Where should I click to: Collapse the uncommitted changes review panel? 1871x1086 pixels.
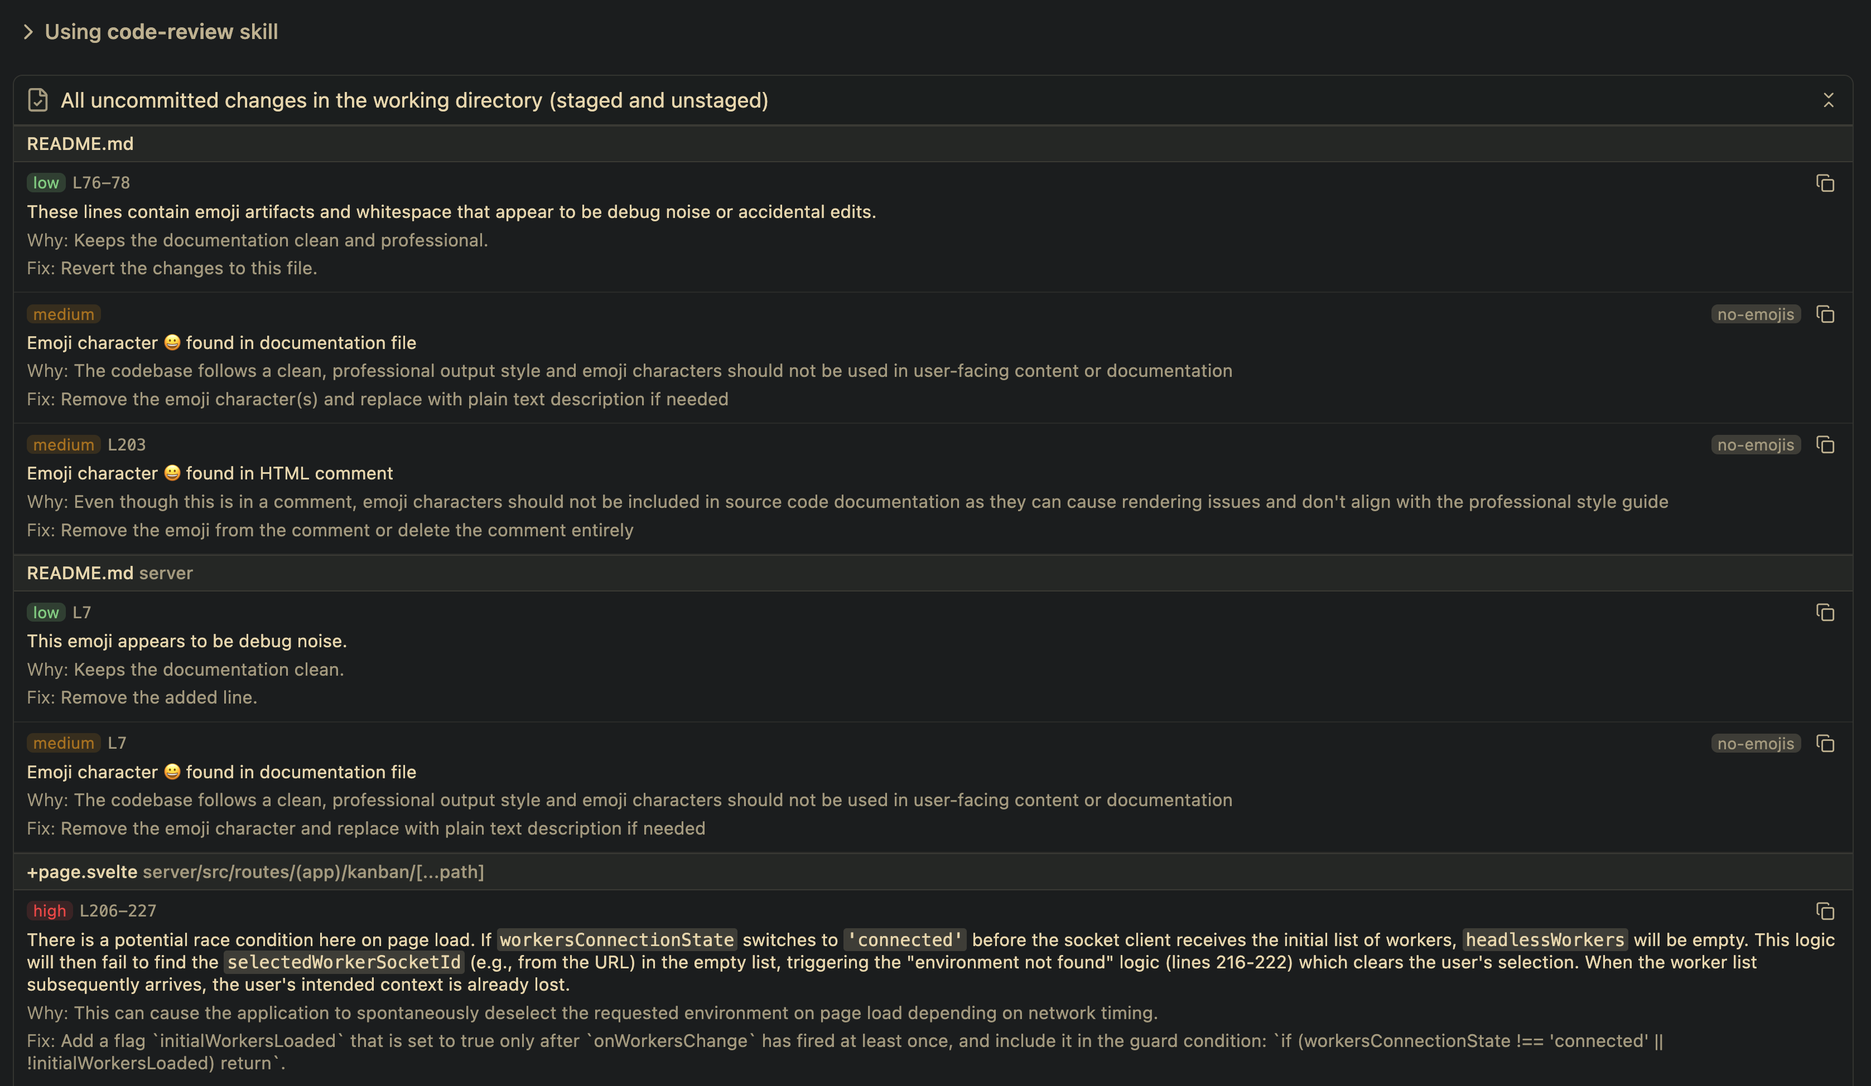tap(1828, 100)
